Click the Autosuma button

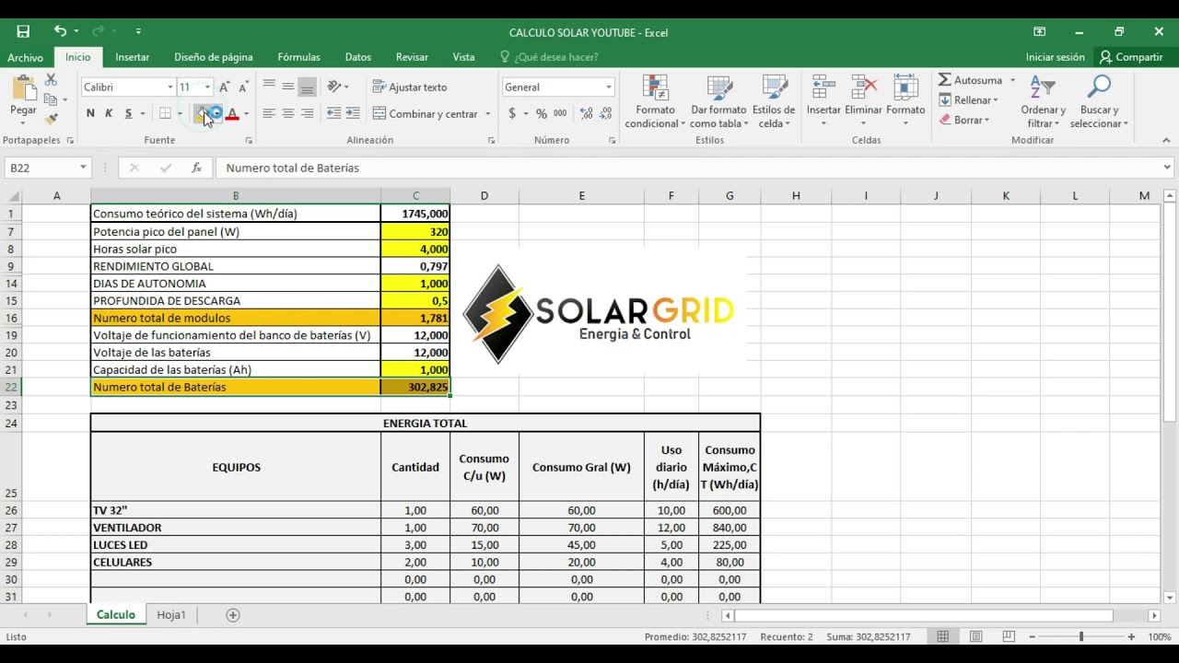coord(970,80)
